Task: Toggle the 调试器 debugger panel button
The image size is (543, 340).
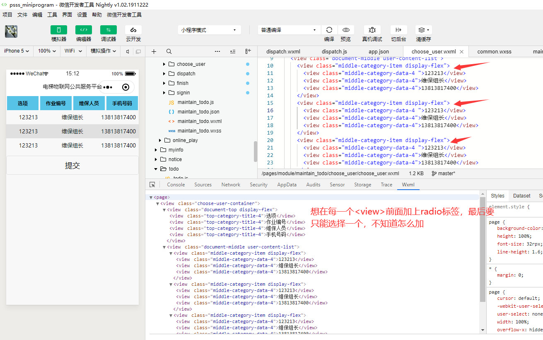Action: (109, 30)
